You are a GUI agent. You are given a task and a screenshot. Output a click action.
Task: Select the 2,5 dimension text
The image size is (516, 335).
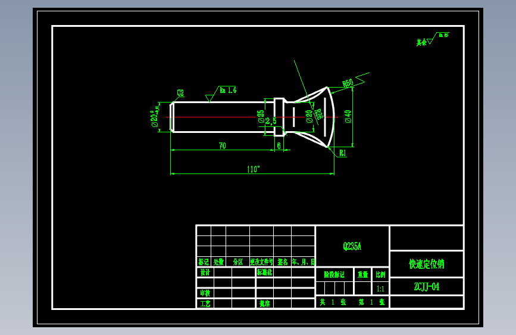coord(271,122)
